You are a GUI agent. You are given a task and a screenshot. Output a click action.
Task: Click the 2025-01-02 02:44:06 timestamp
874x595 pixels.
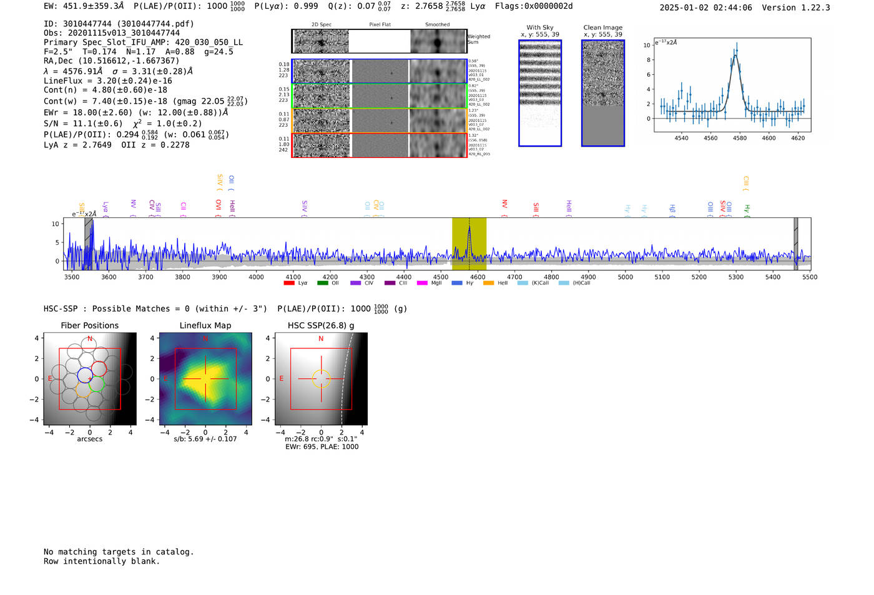click(x=706, y=7)
